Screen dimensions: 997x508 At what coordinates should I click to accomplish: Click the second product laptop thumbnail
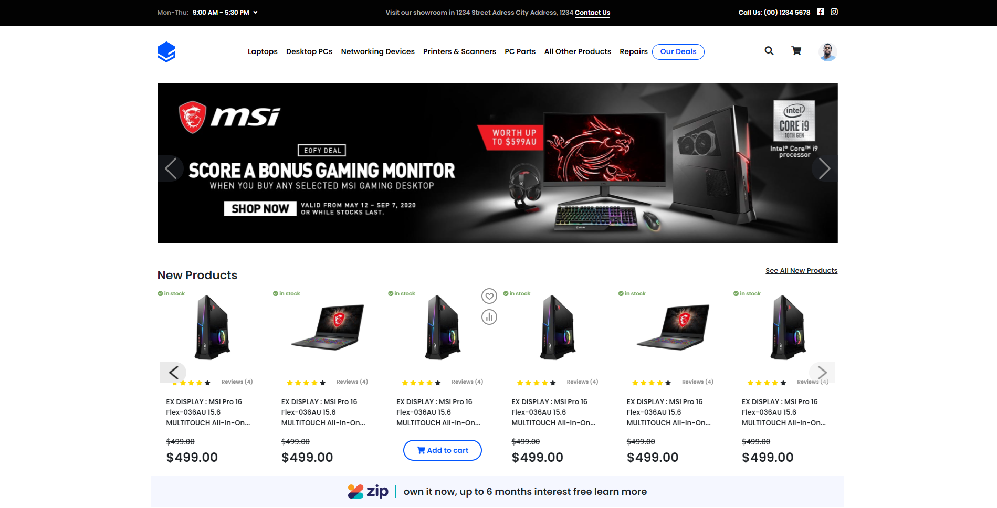point(328,327)
